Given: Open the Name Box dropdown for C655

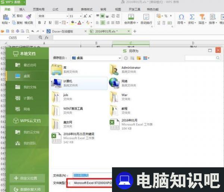Looking at the screenshot, I should point(28,38).
